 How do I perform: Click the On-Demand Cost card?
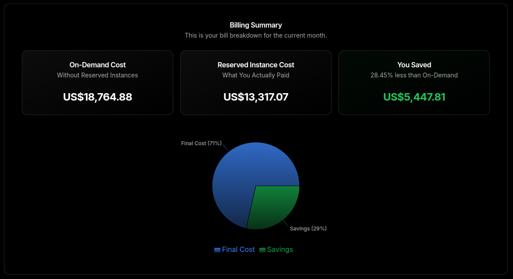click(97, 82)
